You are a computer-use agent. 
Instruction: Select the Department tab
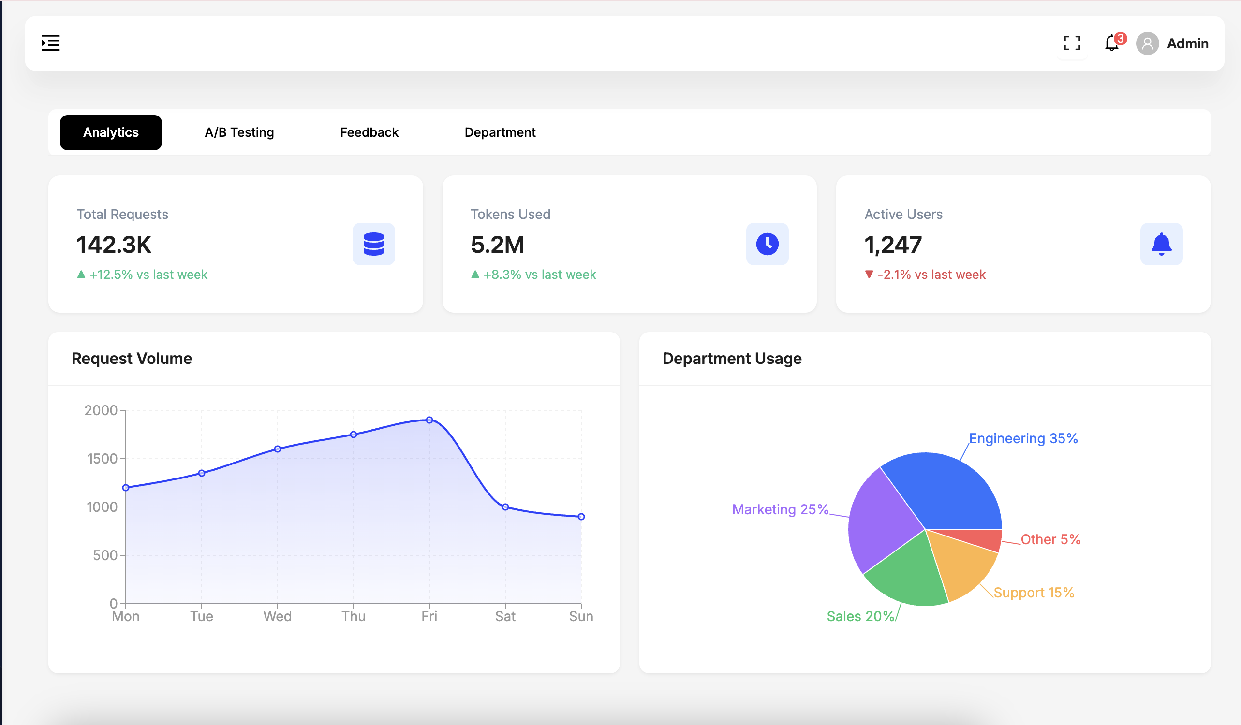(x=500, y=132)
